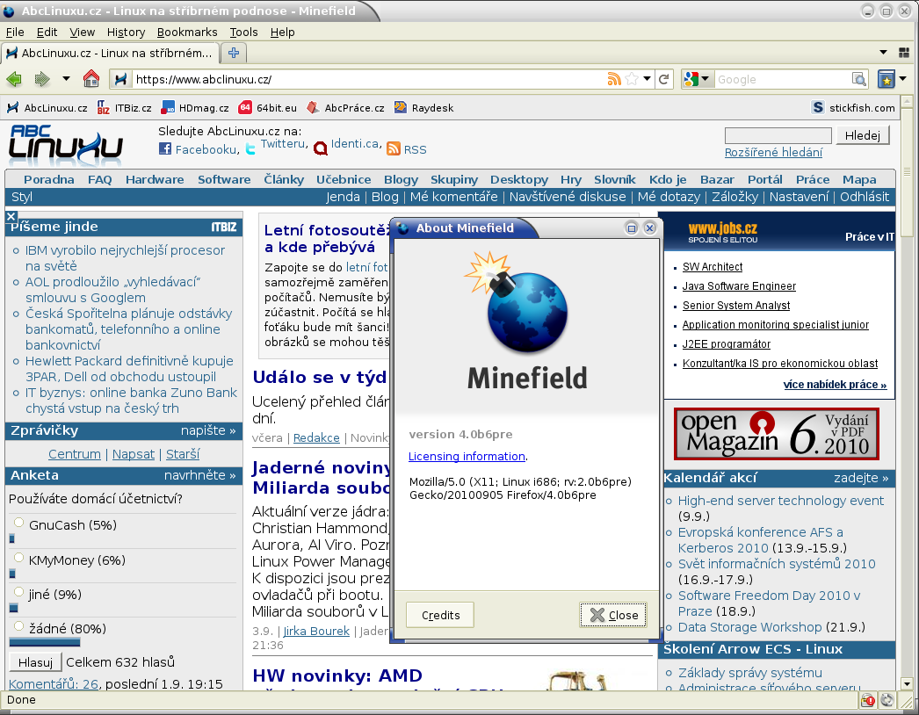The image size is (919, 715).
Task: Reload the page with the refresh arrow
Action: [x=664, y=79]
